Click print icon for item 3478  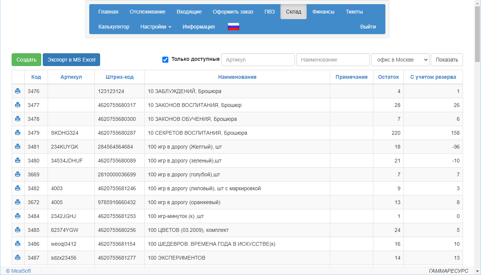[x=18, y=119]
